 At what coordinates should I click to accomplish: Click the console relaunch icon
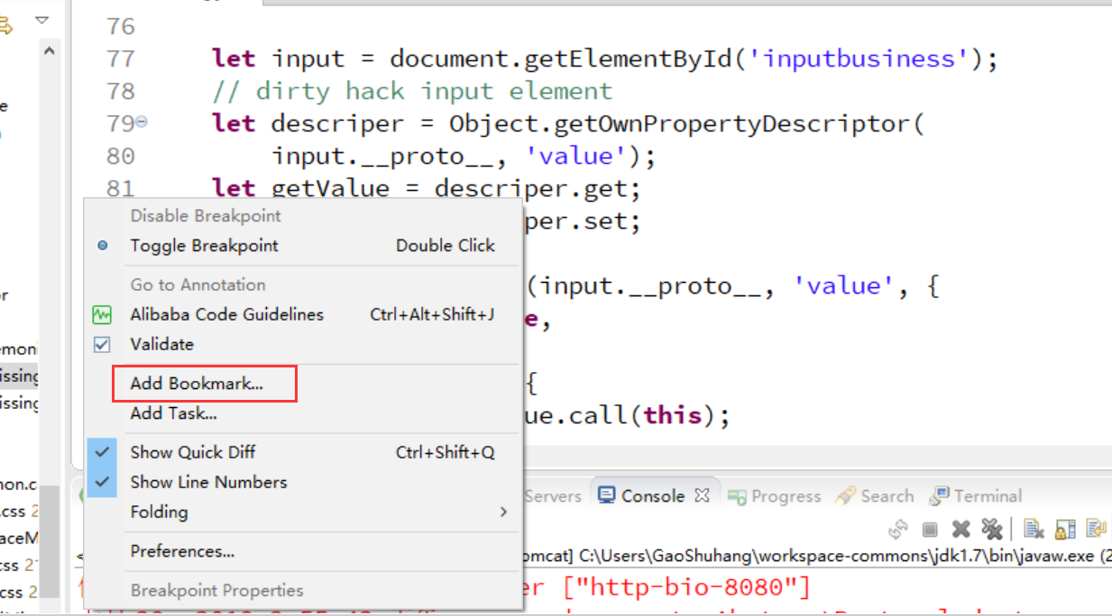[898, 530]
